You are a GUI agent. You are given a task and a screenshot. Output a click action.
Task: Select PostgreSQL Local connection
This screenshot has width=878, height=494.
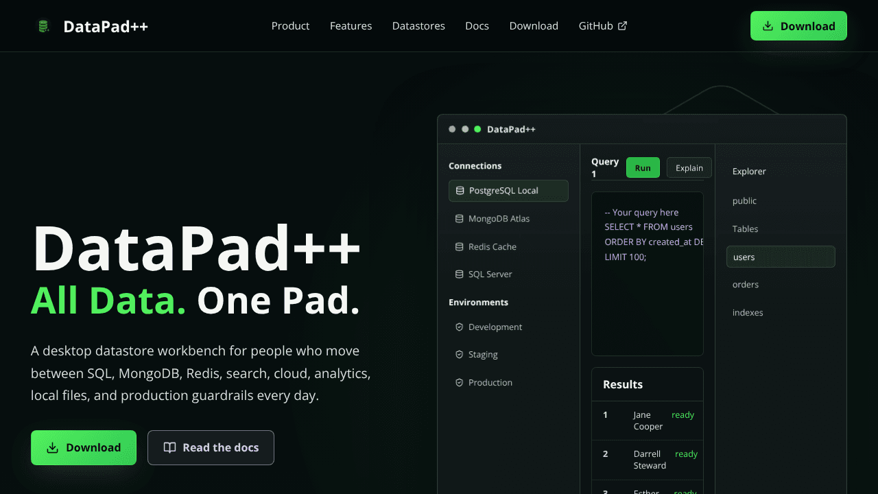click(x=508, y=191)
